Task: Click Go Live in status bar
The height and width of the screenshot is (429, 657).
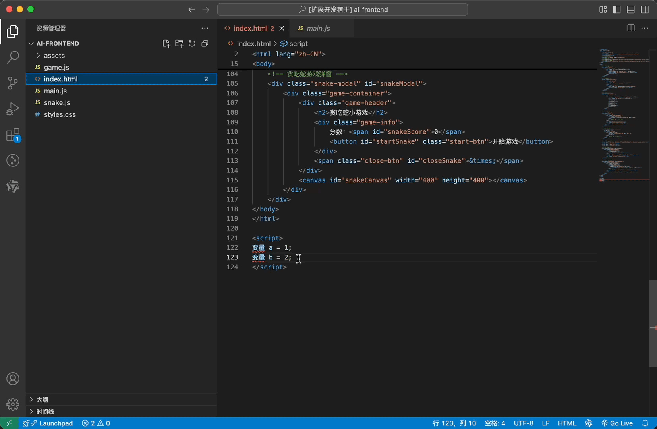Action: click(x=617, y=423)
